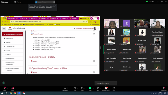168x95 pixels.
Task: Open the Participants panel
Action: (65, 89)
